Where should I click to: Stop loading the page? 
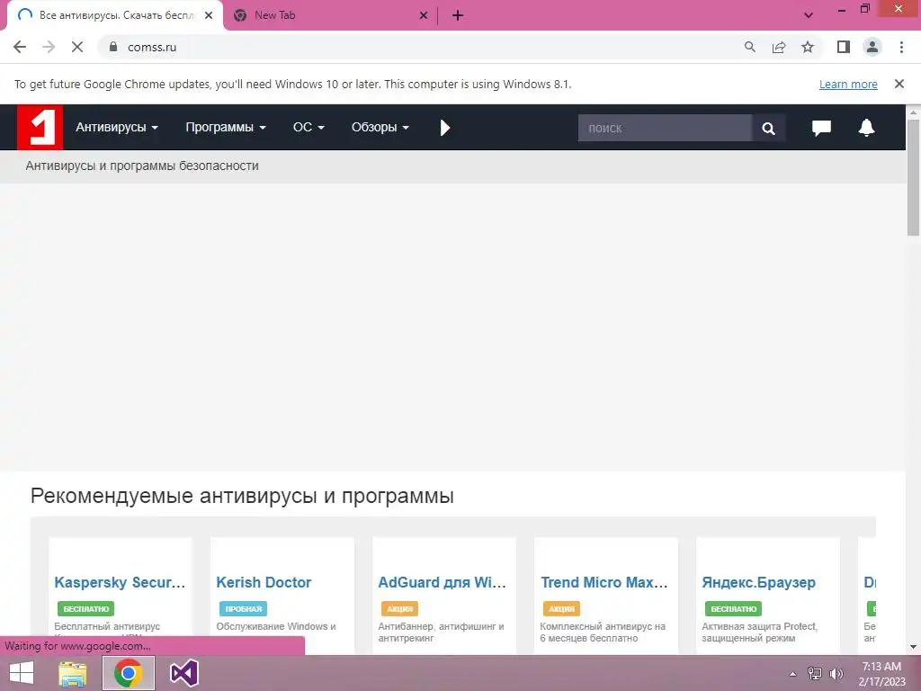[x=77, y=47]
